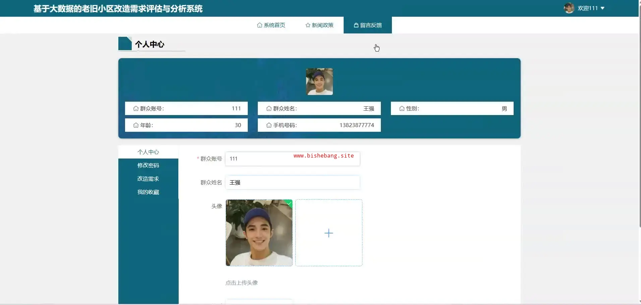Click the large profile picture in banner
Screen dimensions: 641x305
[x=319, y=82]
